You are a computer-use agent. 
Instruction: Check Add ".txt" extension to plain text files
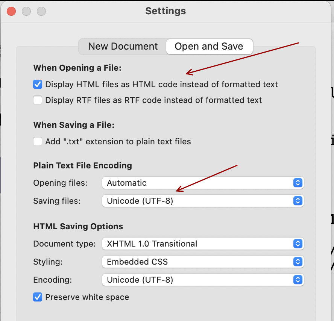pyautogui.click(x=38, y=141)
